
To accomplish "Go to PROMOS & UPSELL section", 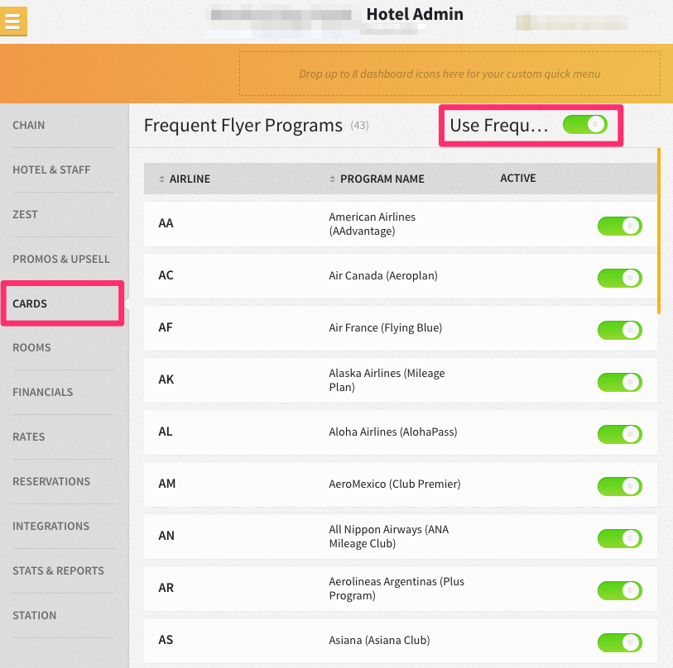I will (61, 259).
